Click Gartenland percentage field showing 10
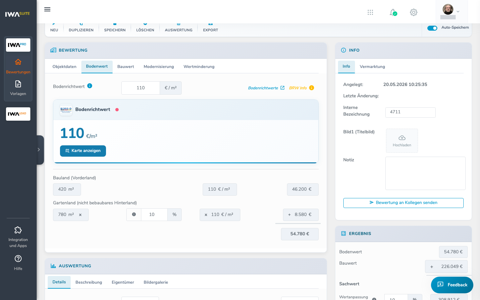The height and width of the screenshot is (300, 480). [x=154, y=215]
